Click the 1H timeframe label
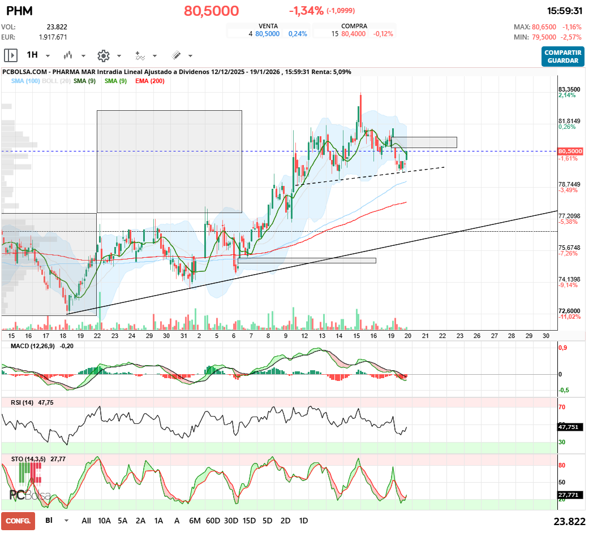Screen dimensions: 593x533 point(32,55)
